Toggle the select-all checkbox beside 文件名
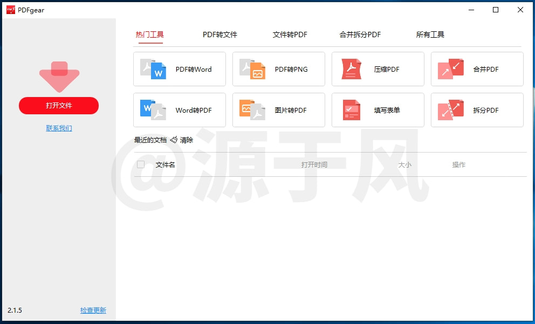 141,164
